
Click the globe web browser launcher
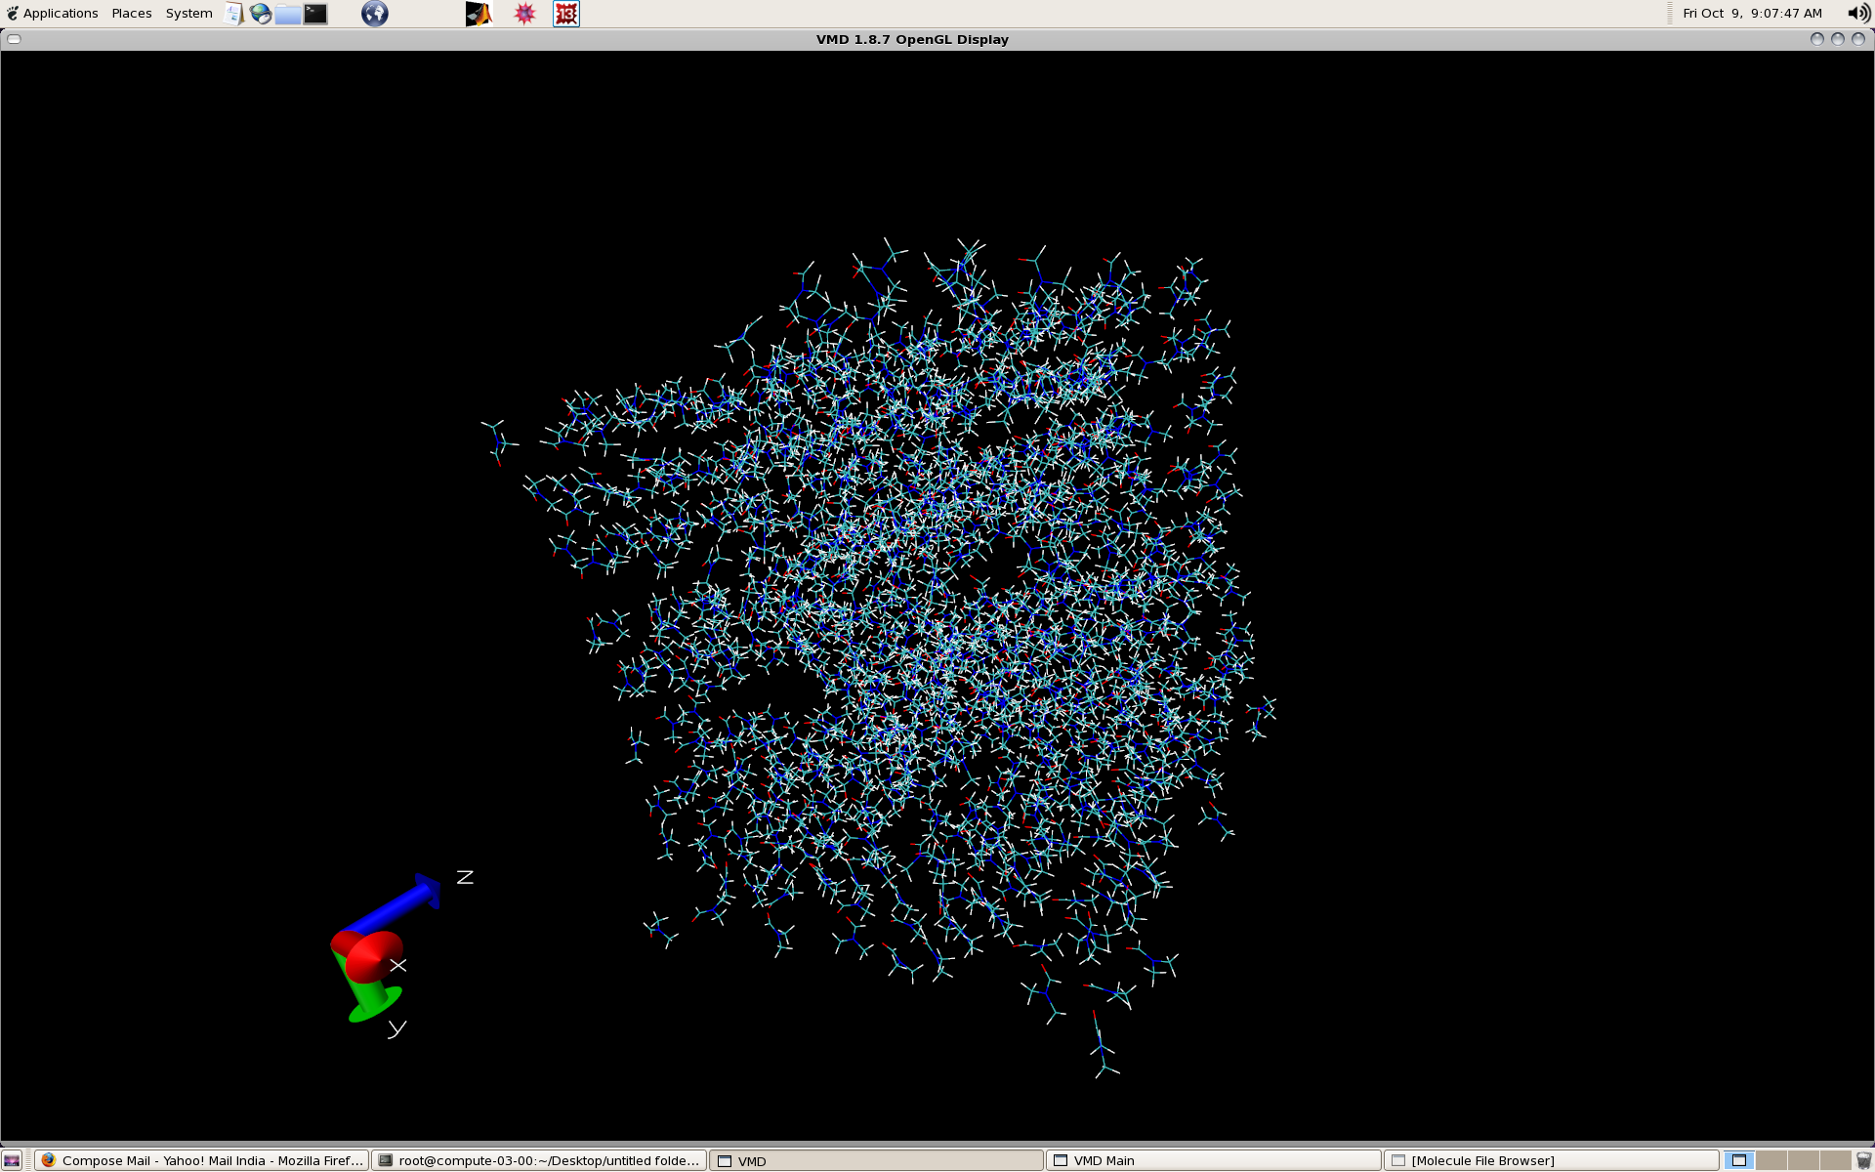pos(375,14)
